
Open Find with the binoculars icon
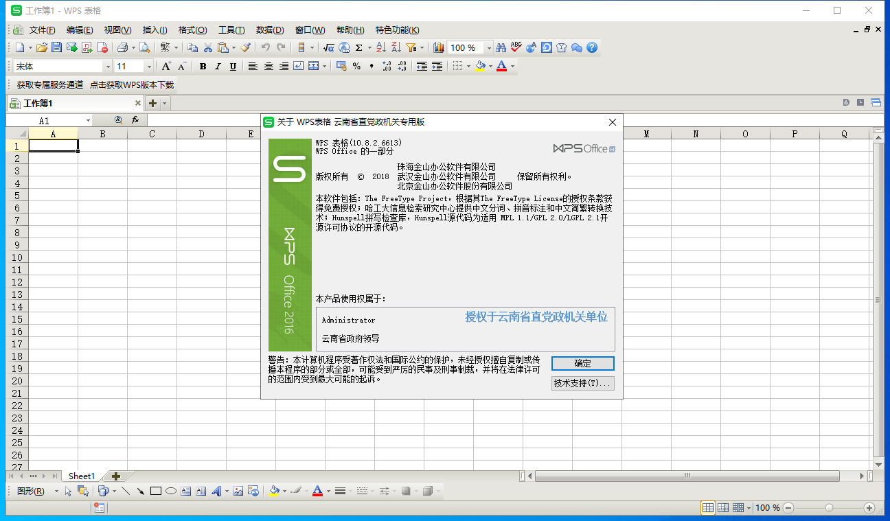(x=501, y=48)
